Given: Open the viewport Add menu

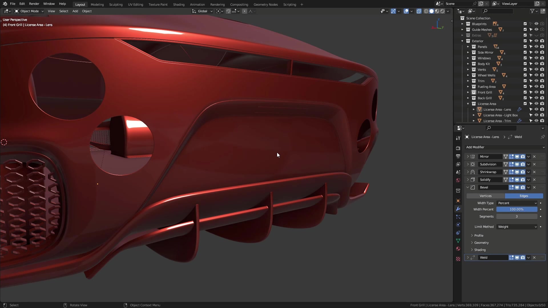Looking at the screenshot, I should point(75,11).
